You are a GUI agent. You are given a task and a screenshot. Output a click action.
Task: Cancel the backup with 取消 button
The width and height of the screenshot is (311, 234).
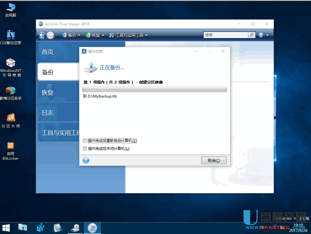[214, 161]
